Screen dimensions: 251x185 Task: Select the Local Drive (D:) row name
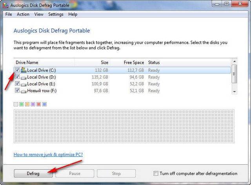[42, 77]
